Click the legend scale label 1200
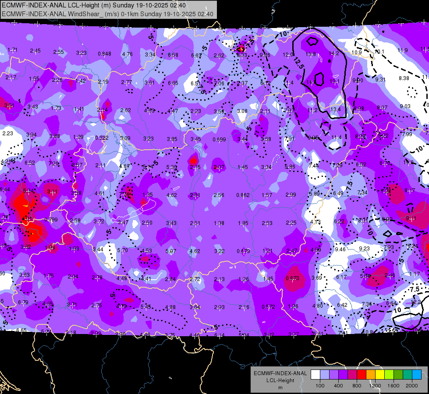429x394 pixels. [375, 386]
